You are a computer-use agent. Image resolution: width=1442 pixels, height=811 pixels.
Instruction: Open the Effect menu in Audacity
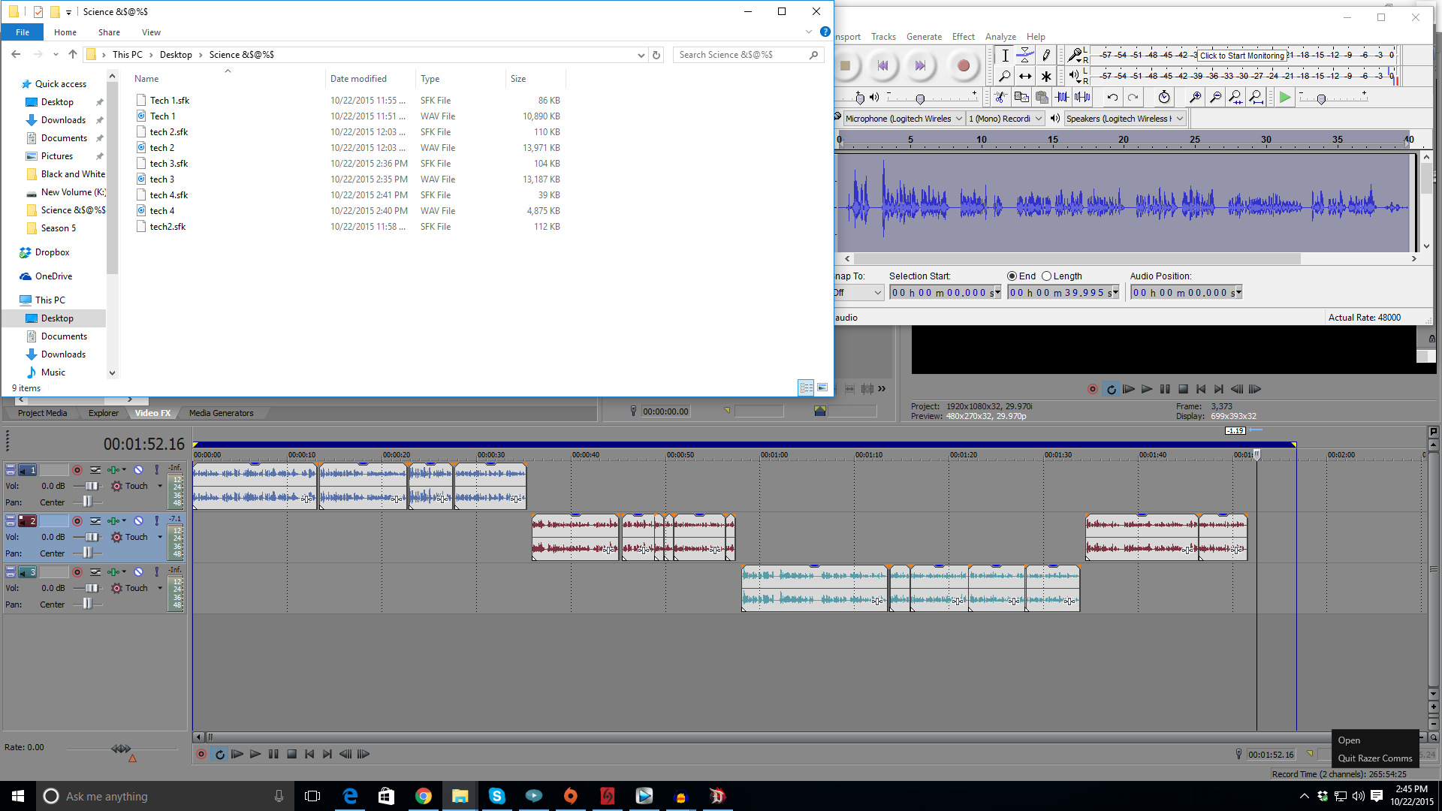(x=963, y=37)
